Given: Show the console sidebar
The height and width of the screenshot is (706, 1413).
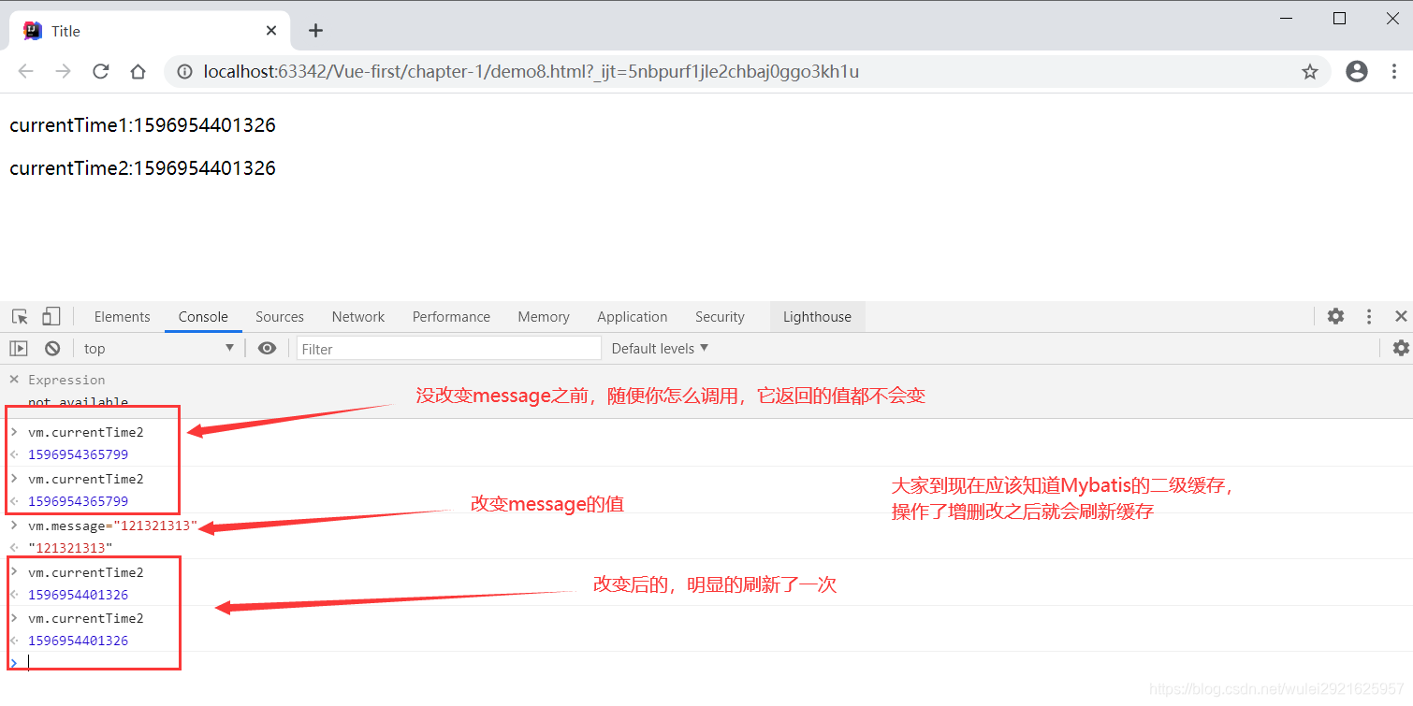Looking at the screenshot, I should pos(19,348).
